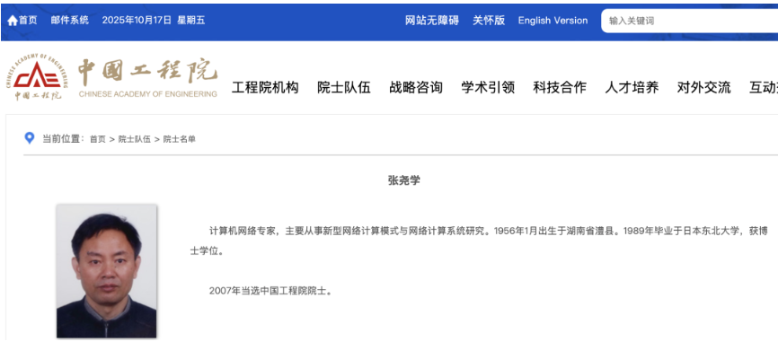Screen dimensions: 778x359
Task: Open the 工程院机构 navigation menu
Action: pyautogui.click(x=265, y=87)
